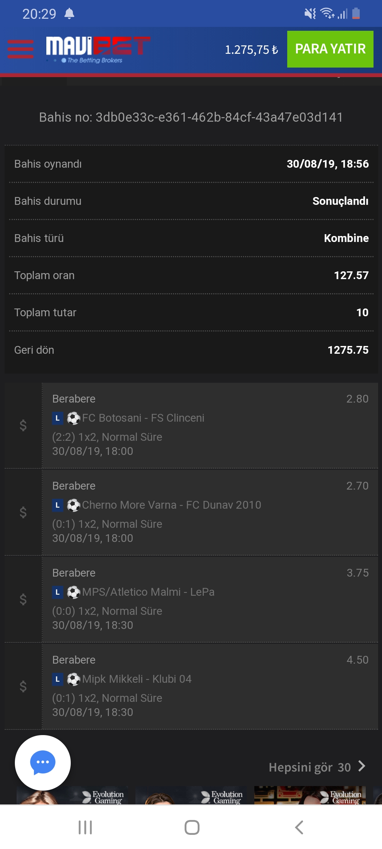Tap the Mavibet logo
The height and width of the screenshot is (849, 382).
point(98,50)
